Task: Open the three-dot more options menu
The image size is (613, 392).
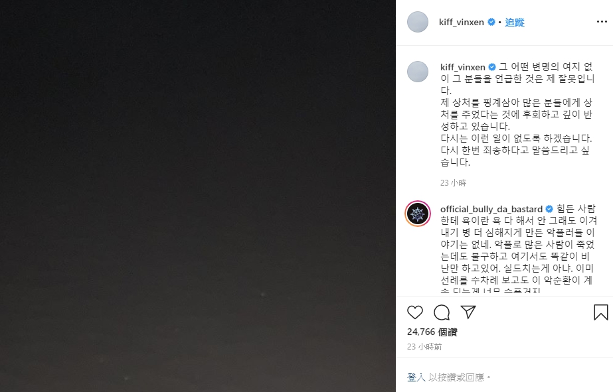Action: click(x=602, y=22)
